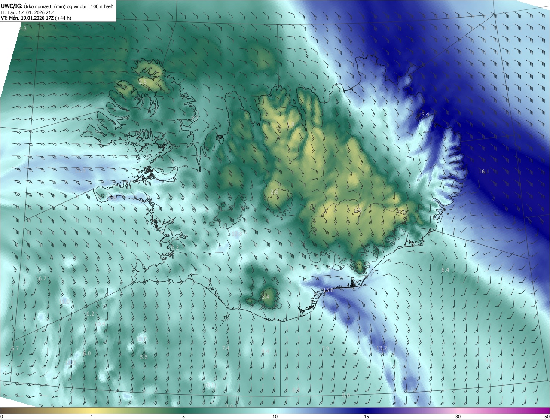Select the 5.6 value label on the map
This screenshot has height=420, width=550.
coord(144,357)
